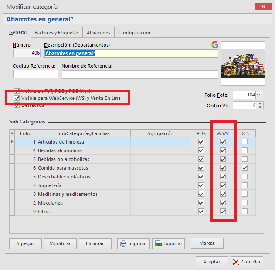Switch to Factores y Etiquetas tab
The image size is (275, 270).
point(57,33)
